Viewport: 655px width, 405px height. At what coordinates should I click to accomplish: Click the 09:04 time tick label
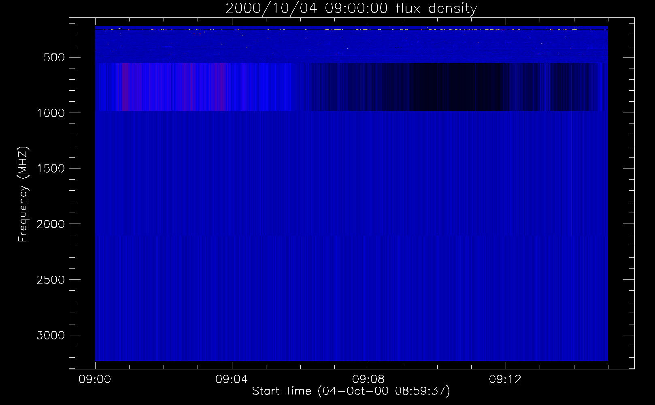tap(232, 379)
